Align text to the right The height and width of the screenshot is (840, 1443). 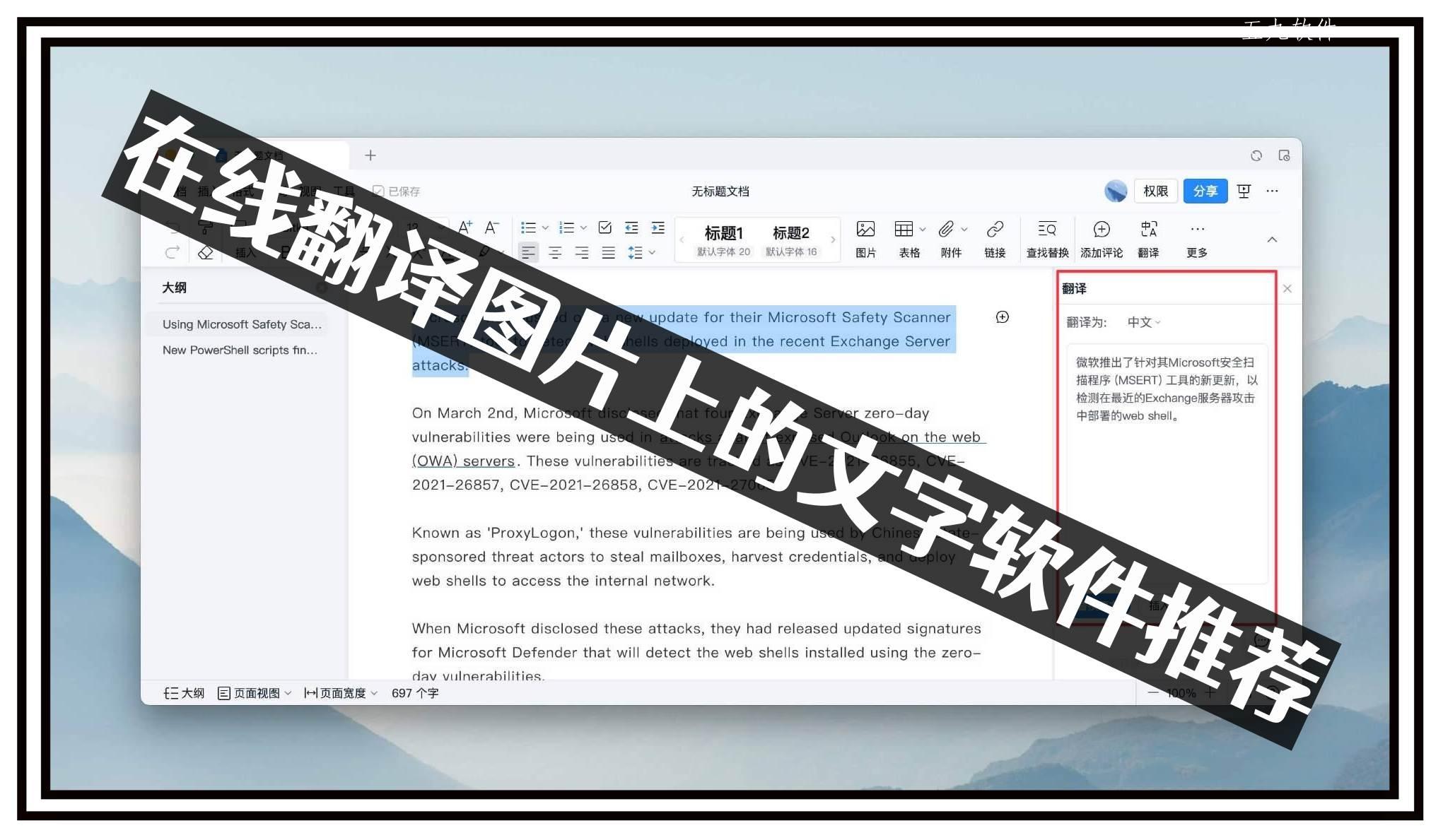click(582, 252)
